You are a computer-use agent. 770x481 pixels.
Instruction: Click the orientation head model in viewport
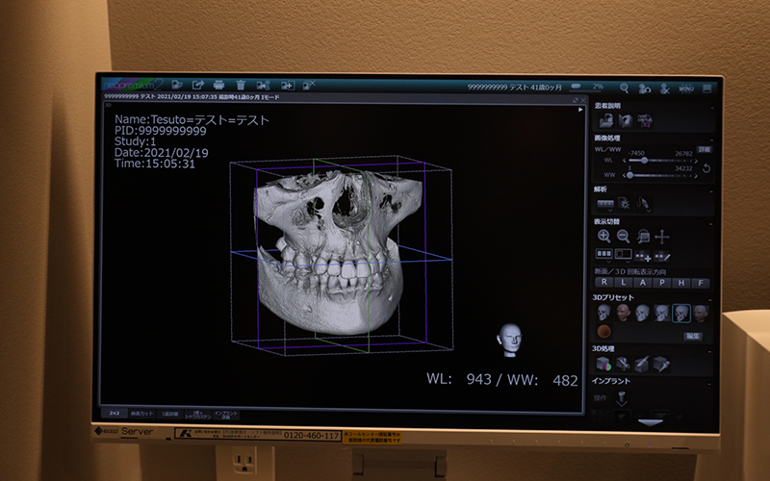coord(509,340)
